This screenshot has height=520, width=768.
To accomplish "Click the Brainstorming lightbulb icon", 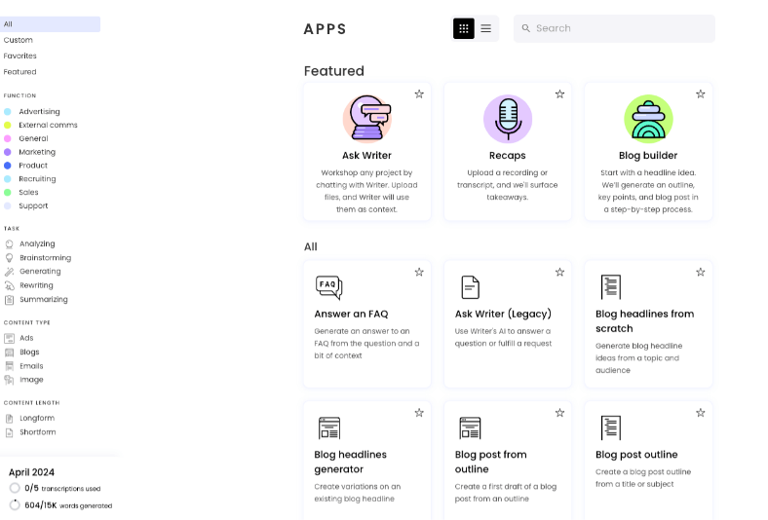I will (x=9, y=258).
